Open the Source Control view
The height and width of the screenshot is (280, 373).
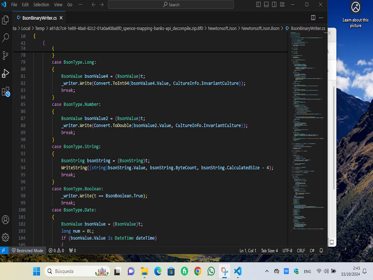[6, 55]
